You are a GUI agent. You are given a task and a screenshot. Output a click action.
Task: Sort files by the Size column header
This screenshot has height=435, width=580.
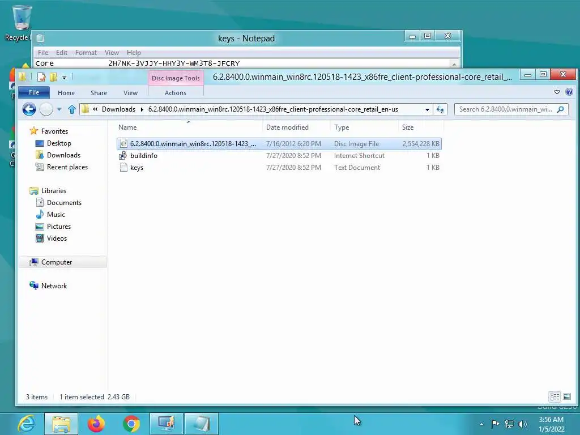408,127
